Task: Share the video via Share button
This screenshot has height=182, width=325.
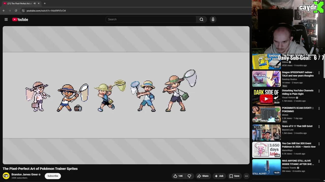Action: pos(203,176)
